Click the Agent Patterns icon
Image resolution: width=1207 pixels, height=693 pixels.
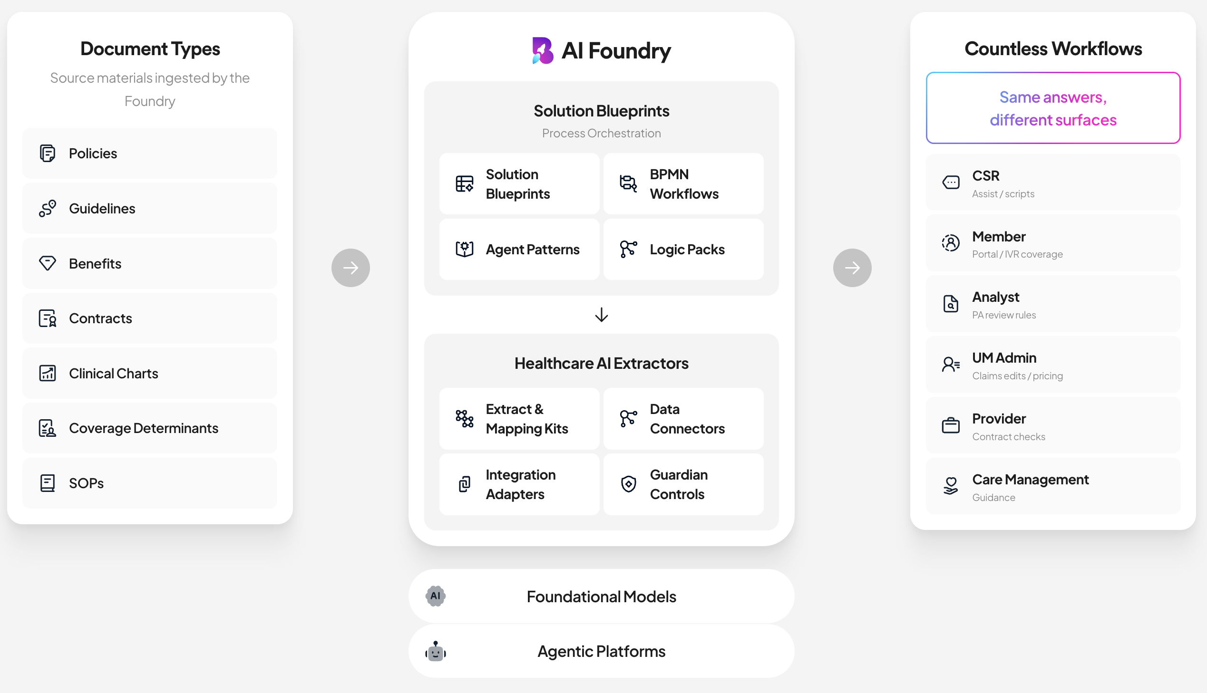(x=464, y=249)
